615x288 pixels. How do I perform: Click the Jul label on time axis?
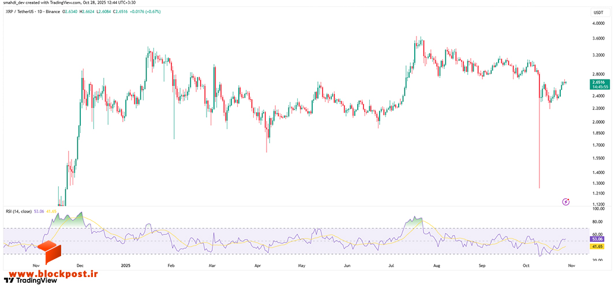(x=391, y=266)
